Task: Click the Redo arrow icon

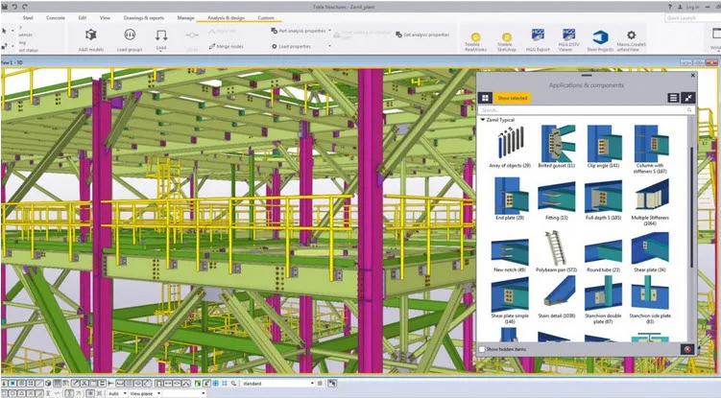Action: tap(24, 7)
